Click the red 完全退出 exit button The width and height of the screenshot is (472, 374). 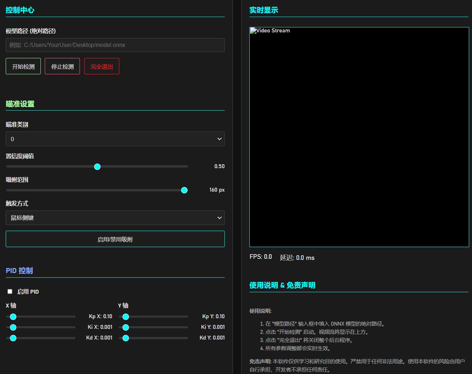click(102, 66)
